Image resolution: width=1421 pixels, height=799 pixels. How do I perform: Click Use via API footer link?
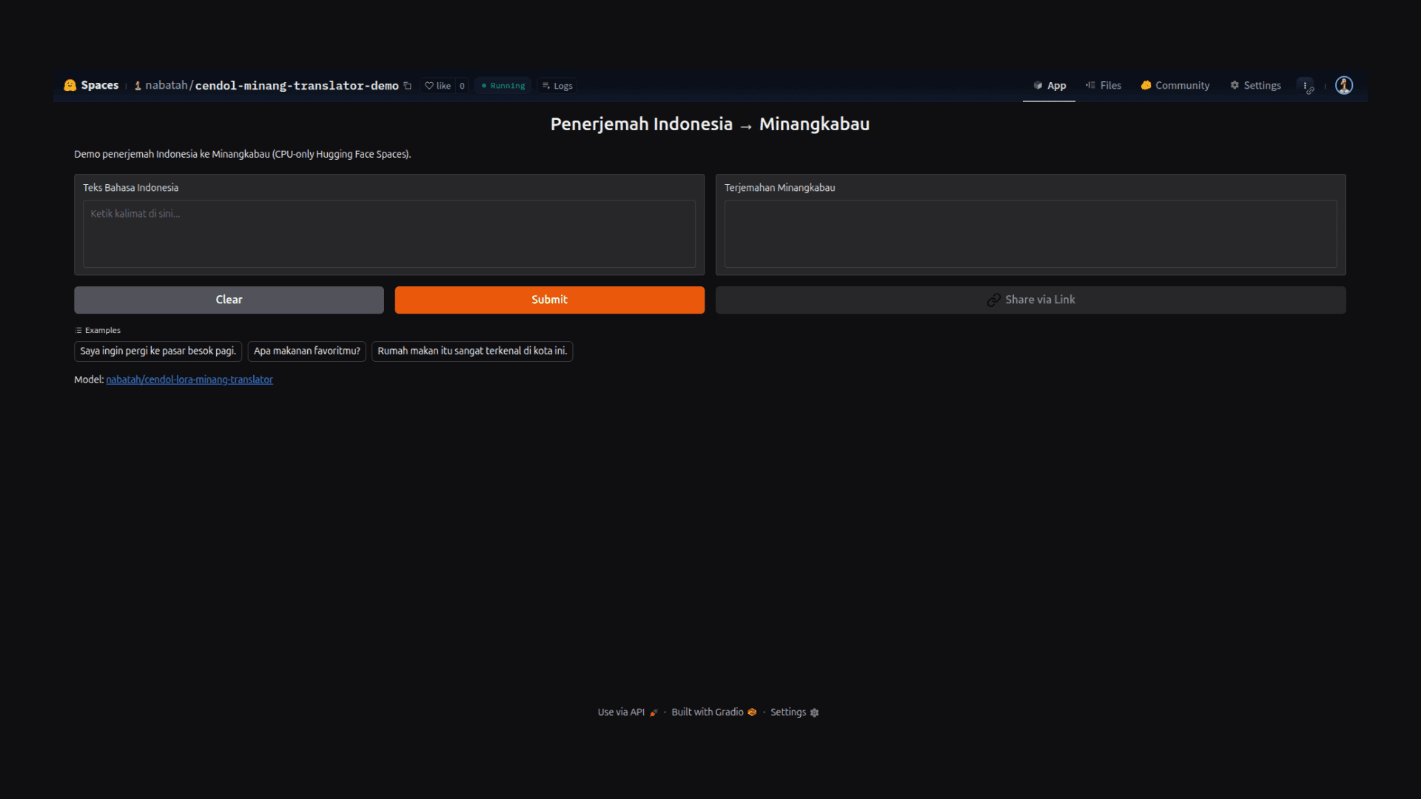(x=628, y=712)
